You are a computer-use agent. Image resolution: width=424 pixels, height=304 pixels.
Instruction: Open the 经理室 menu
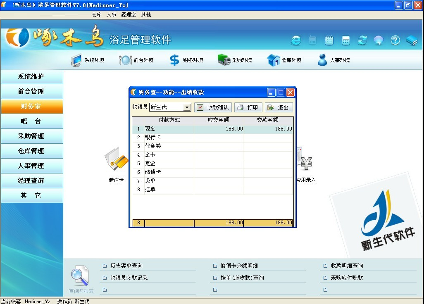click(x=129, y=15)
